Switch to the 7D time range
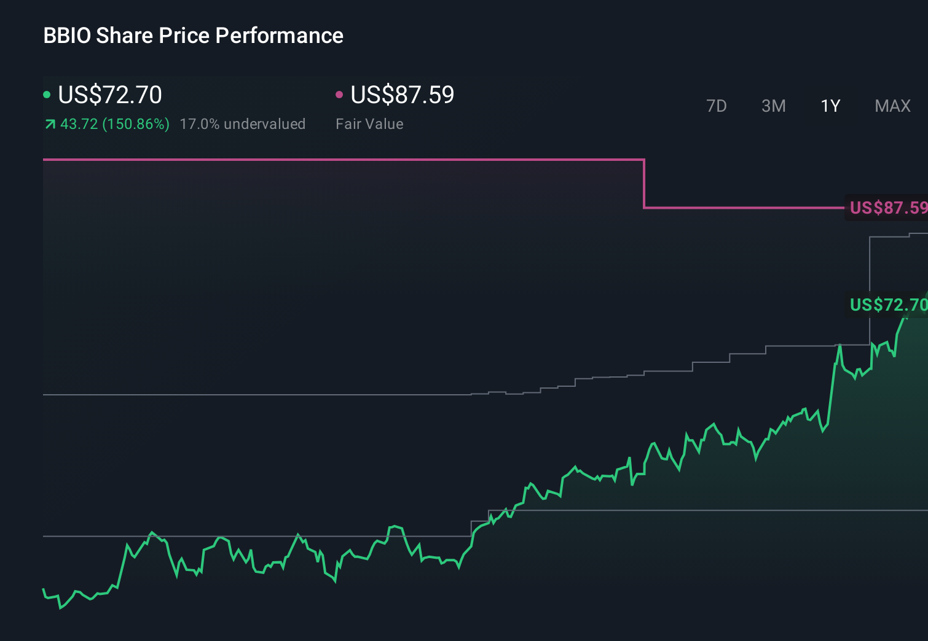 717,106
